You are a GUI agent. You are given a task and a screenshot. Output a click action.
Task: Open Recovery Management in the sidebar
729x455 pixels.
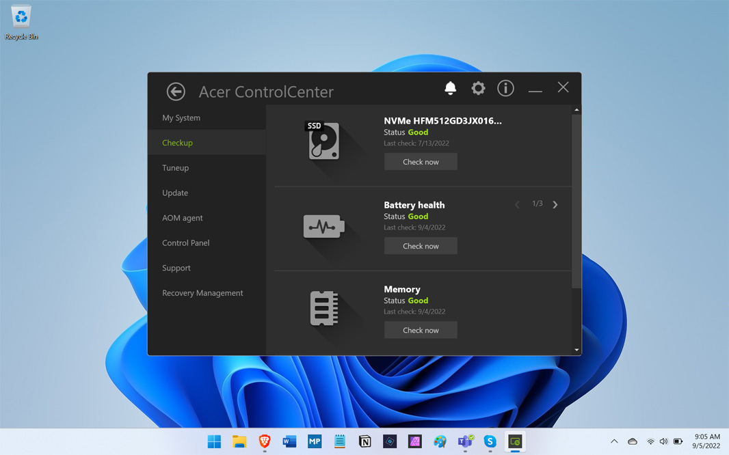[202, 292]
